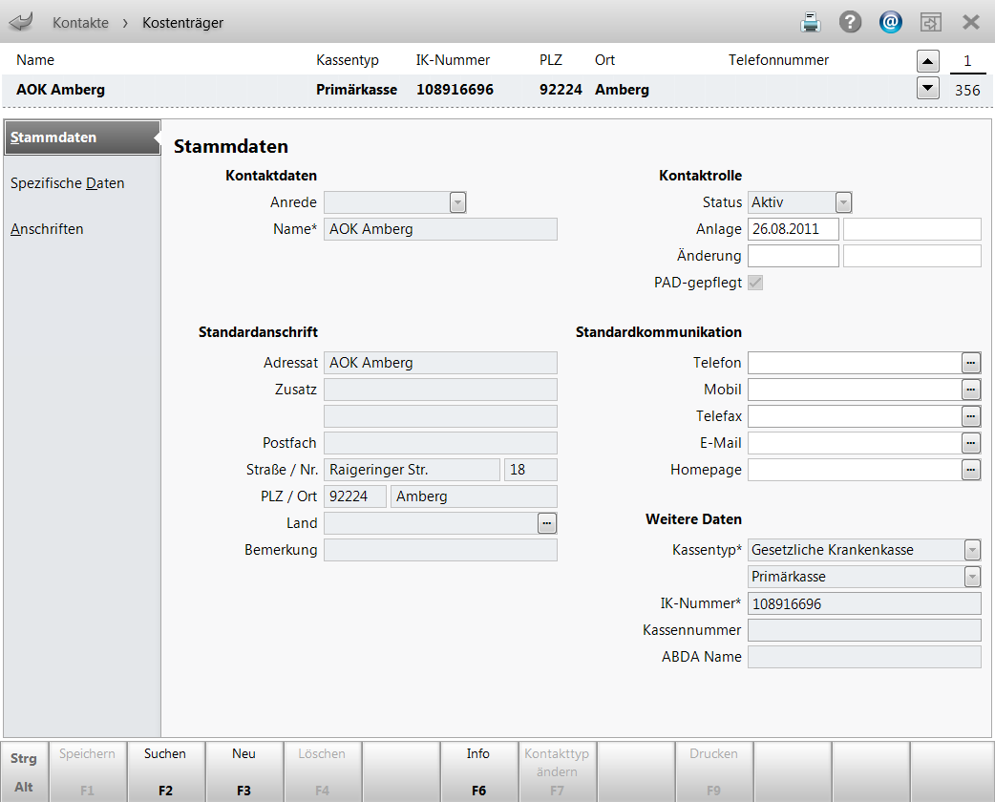Image resolution: width=995 pixels, height=802 pixels.
Task: Expand Kassentyp Gesetzliche Krankenkasse dropdown
Action: click(972, 550)
